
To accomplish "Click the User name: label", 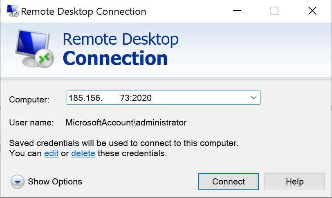I will click(x=31, y=123).
